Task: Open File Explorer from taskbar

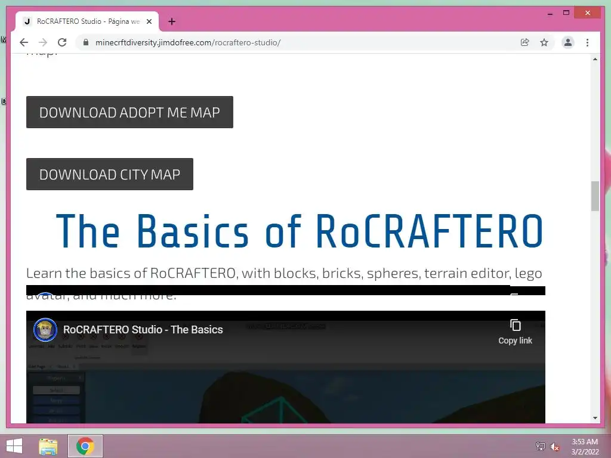Action: point(48,446)
